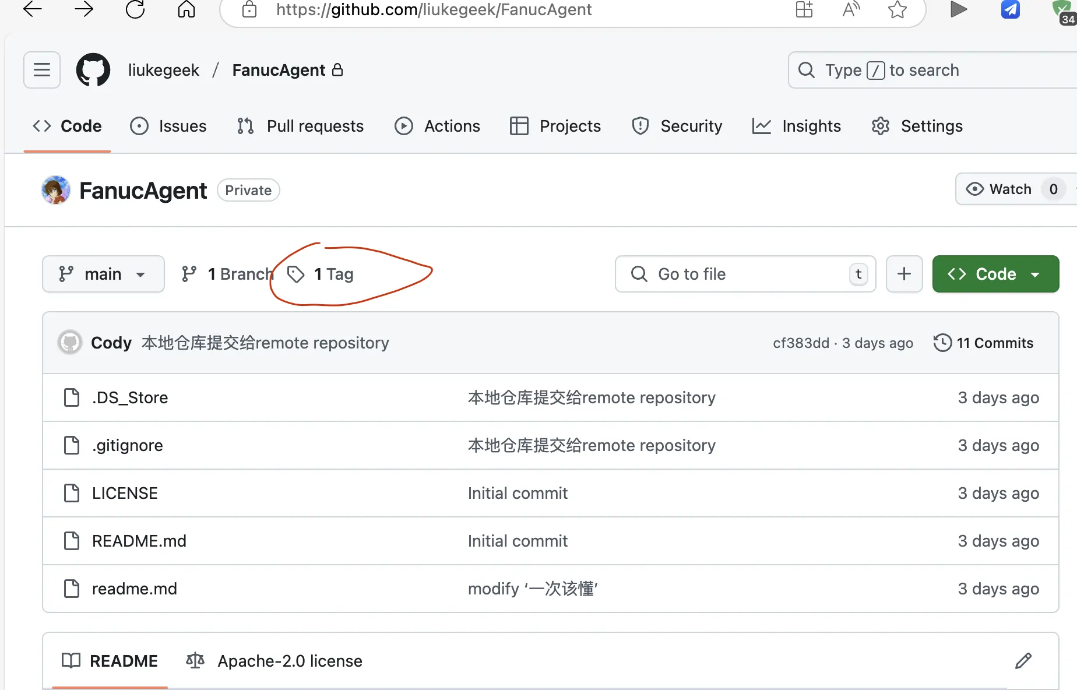Select the README tab in file viewer

[x=110, y=661]
